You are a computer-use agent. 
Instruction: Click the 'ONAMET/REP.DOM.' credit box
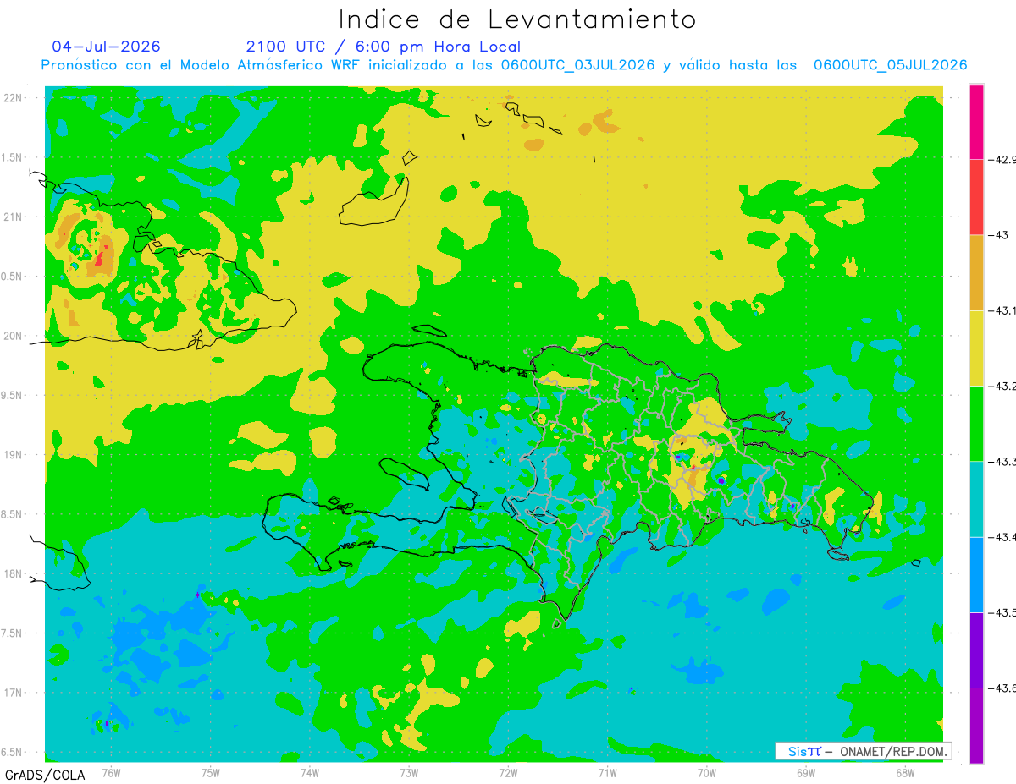pos(864,751)
